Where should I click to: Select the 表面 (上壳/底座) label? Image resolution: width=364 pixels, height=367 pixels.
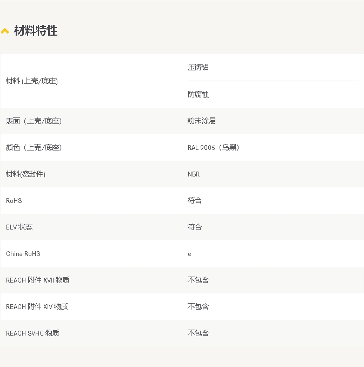coord(34,121)
